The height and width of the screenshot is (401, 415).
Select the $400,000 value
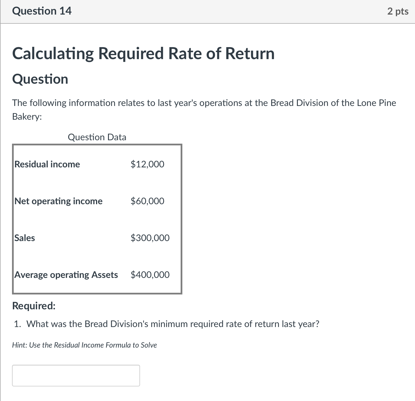(150, 275)
